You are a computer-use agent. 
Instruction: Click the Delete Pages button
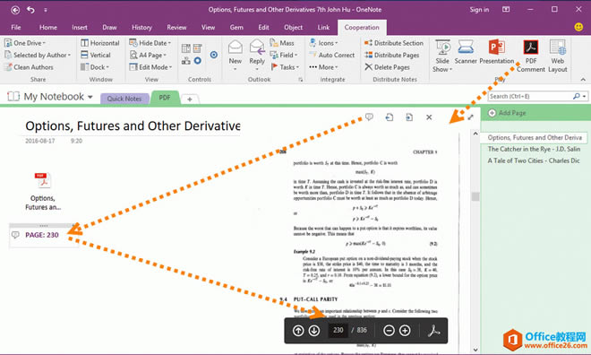[387, 67]
